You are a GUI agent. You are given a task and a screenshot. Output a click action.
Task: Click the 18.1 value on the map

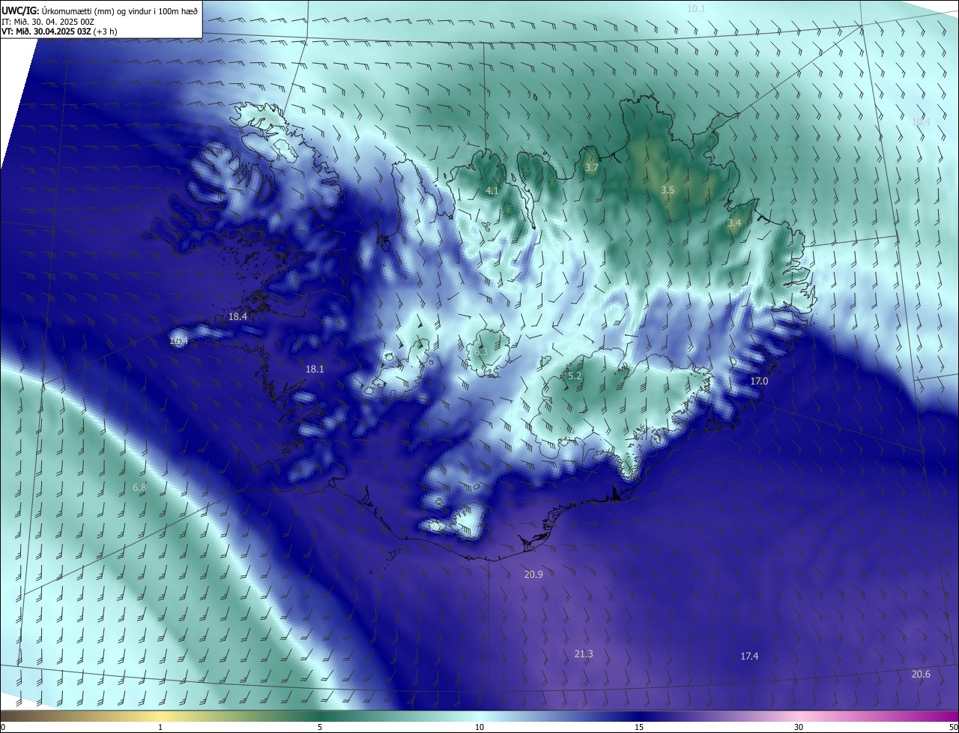tap(315, 369)
